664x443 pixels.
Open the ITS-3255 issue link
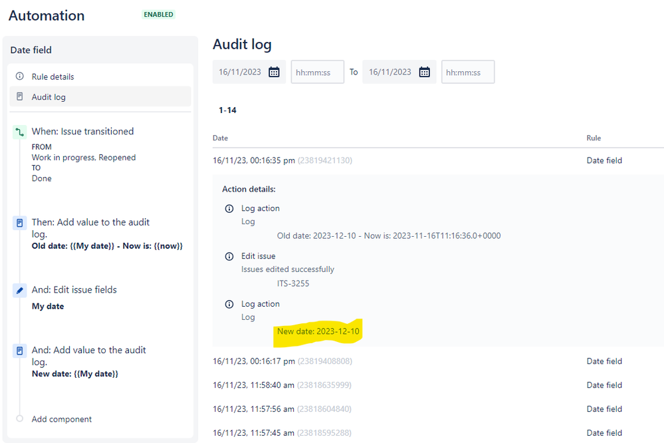coord(293,283)
